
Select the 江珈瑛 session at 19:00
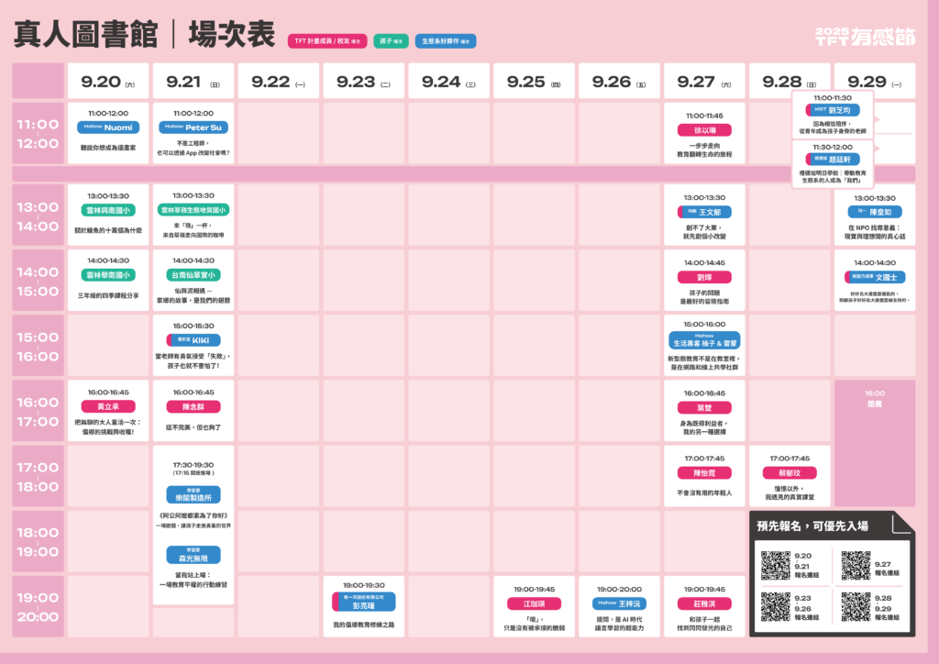[x=534, y=603]
